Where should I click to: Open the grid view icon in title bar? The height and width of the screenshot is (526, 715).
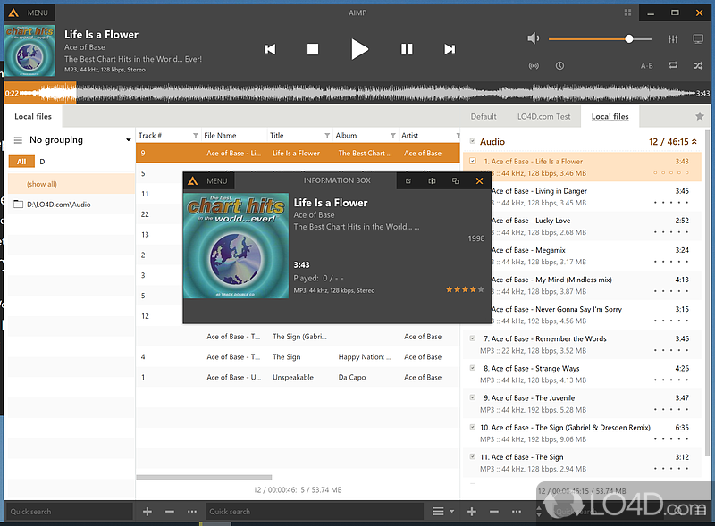click(x=628, y=13)
